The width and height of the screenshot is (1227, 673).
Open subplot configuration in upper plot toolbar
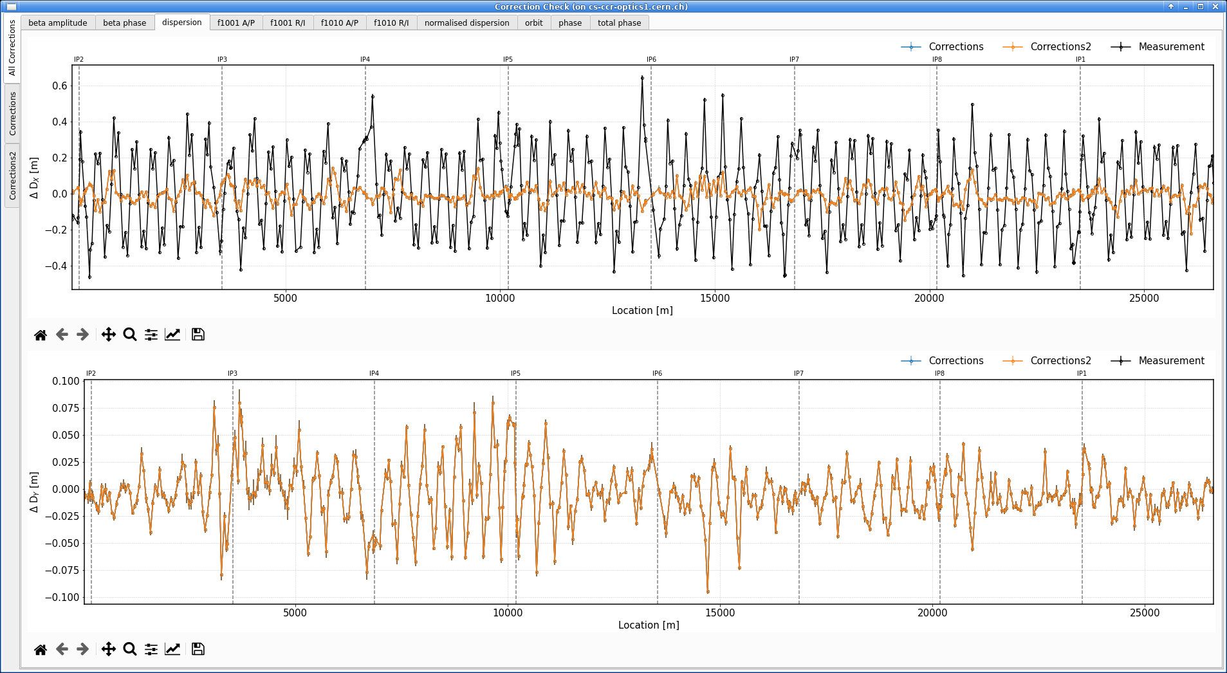pyautogui.click(x=151, y=335)
